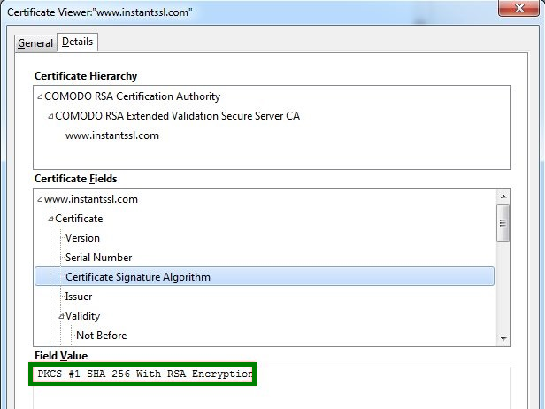Close the Certificate Viewer window
The width and height of the screenshot is (545, 409).
(519, 8)
